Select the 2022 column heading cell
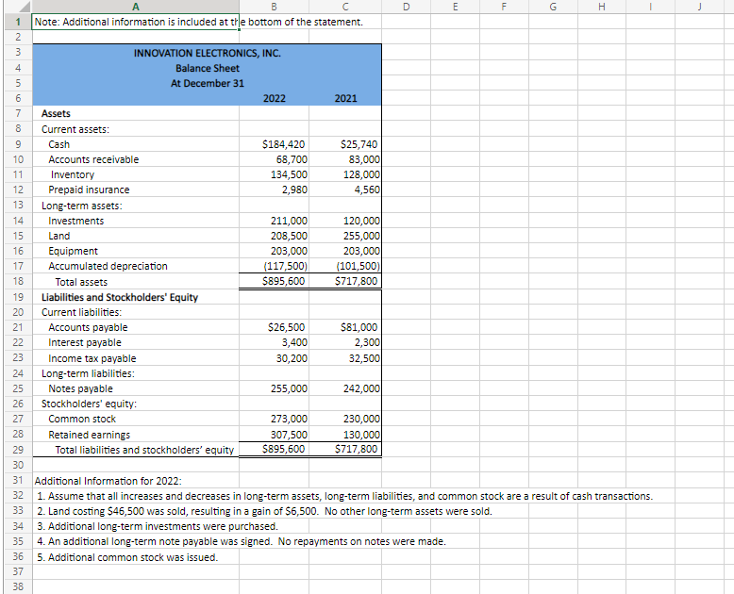Image resolution: width=734 pixels, height=594 pixels. (274, 98)
